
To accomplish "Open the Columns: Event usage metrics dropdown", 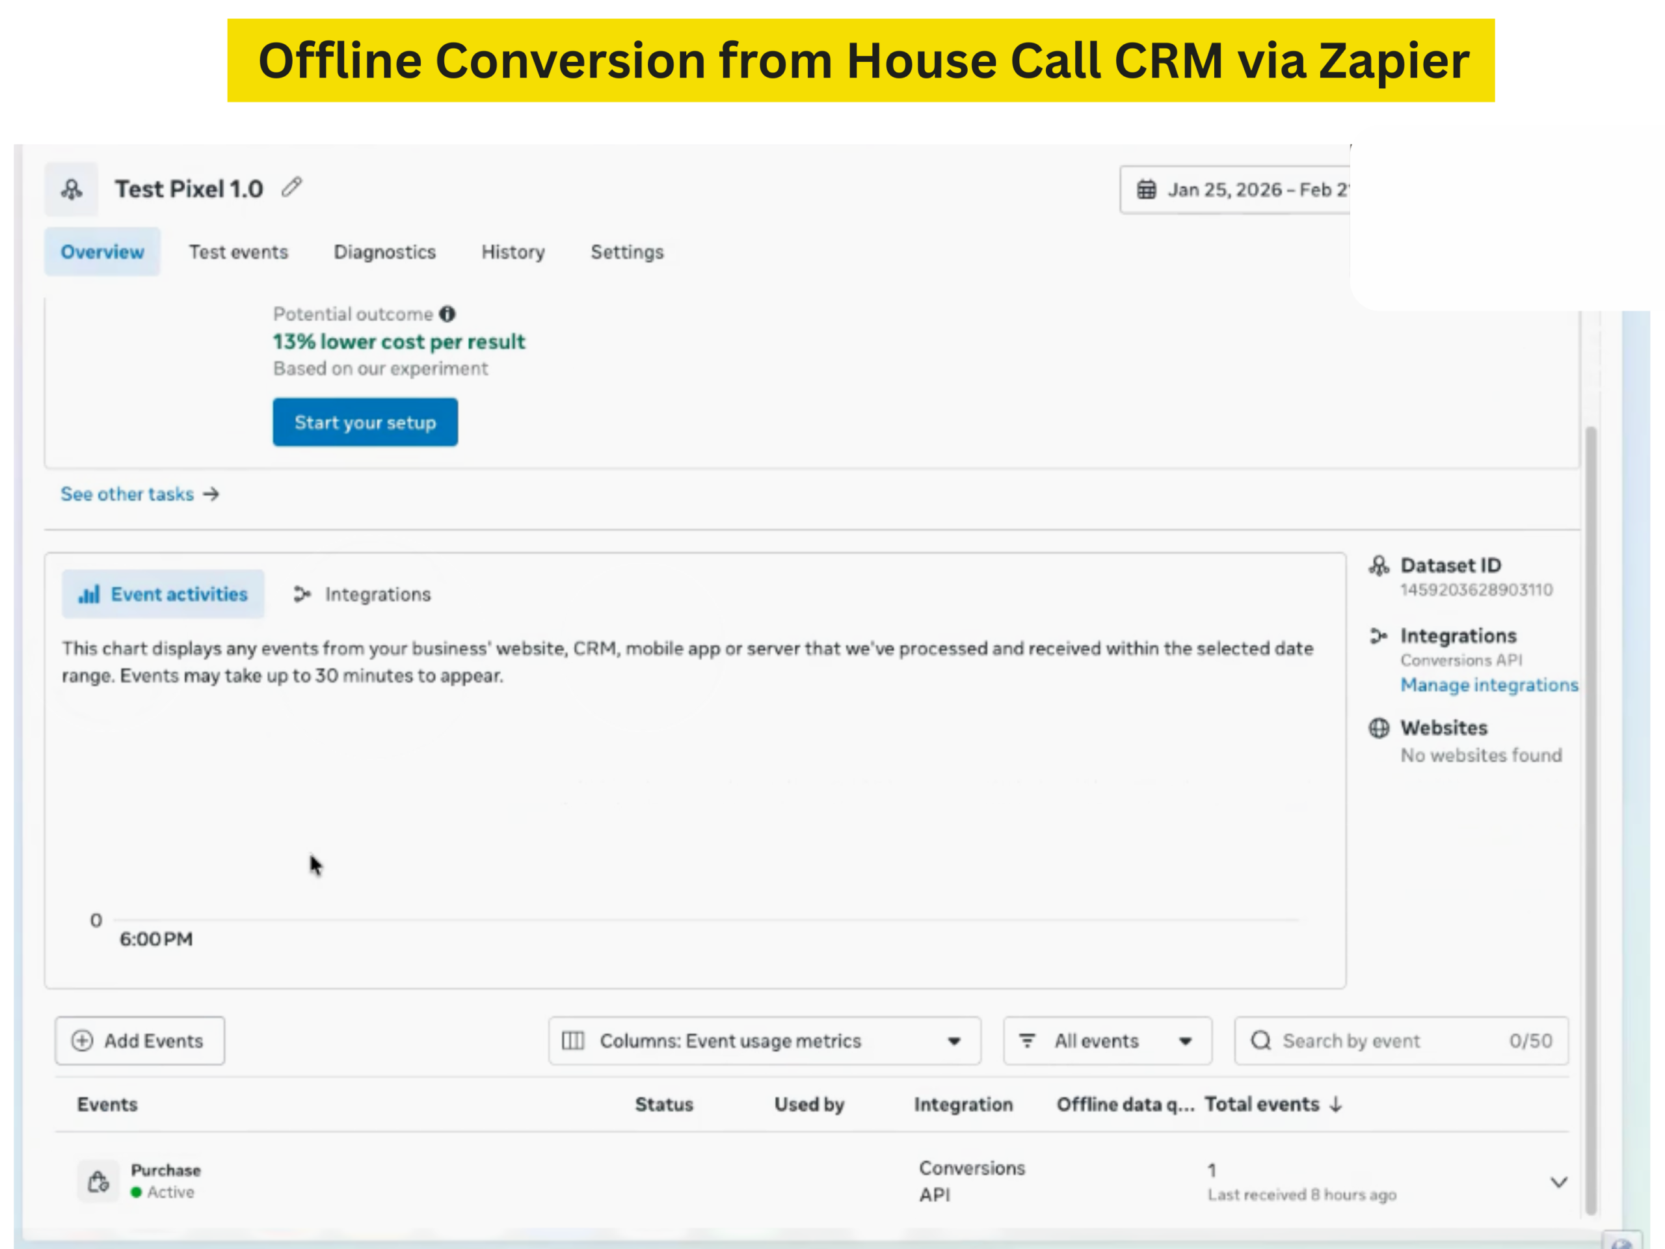I will 764,1040.
